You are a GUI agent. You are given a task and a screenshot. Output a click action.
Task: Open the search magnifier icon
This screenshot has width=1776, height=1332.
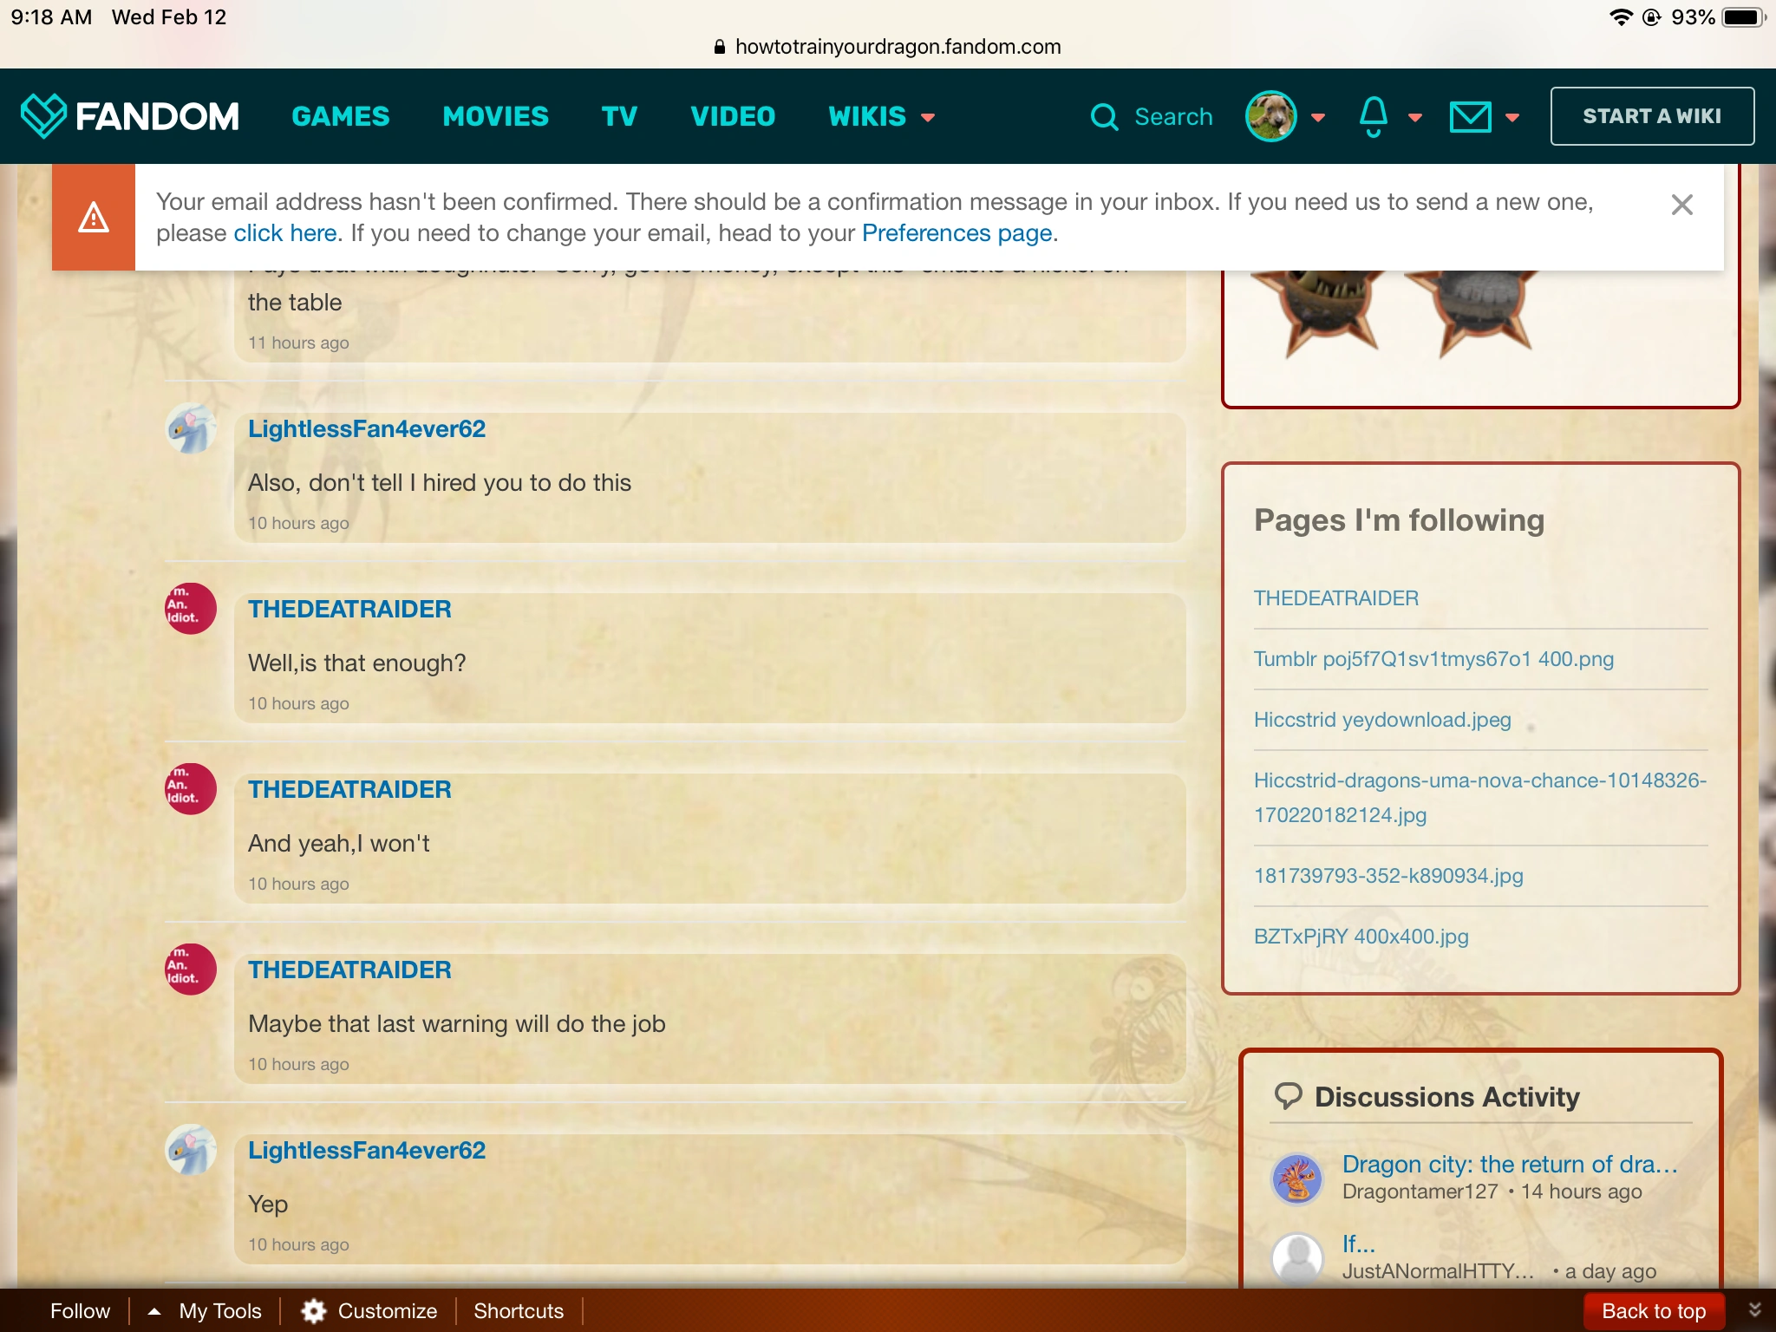tap(1104, 116)
